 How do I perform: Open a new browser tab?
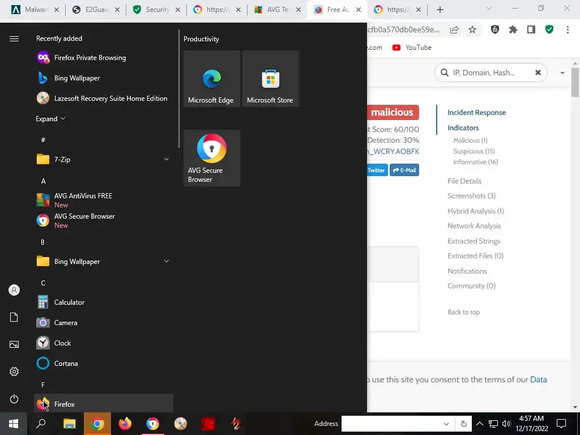(440, 10)
